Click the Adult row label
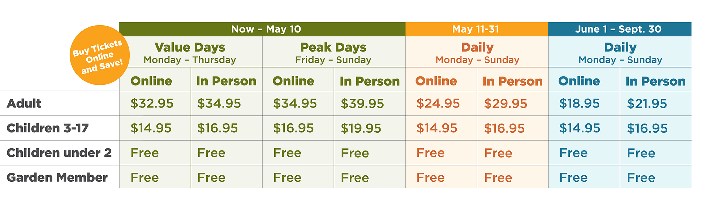This screenshot has height=207, width=706. coord(24,103)
